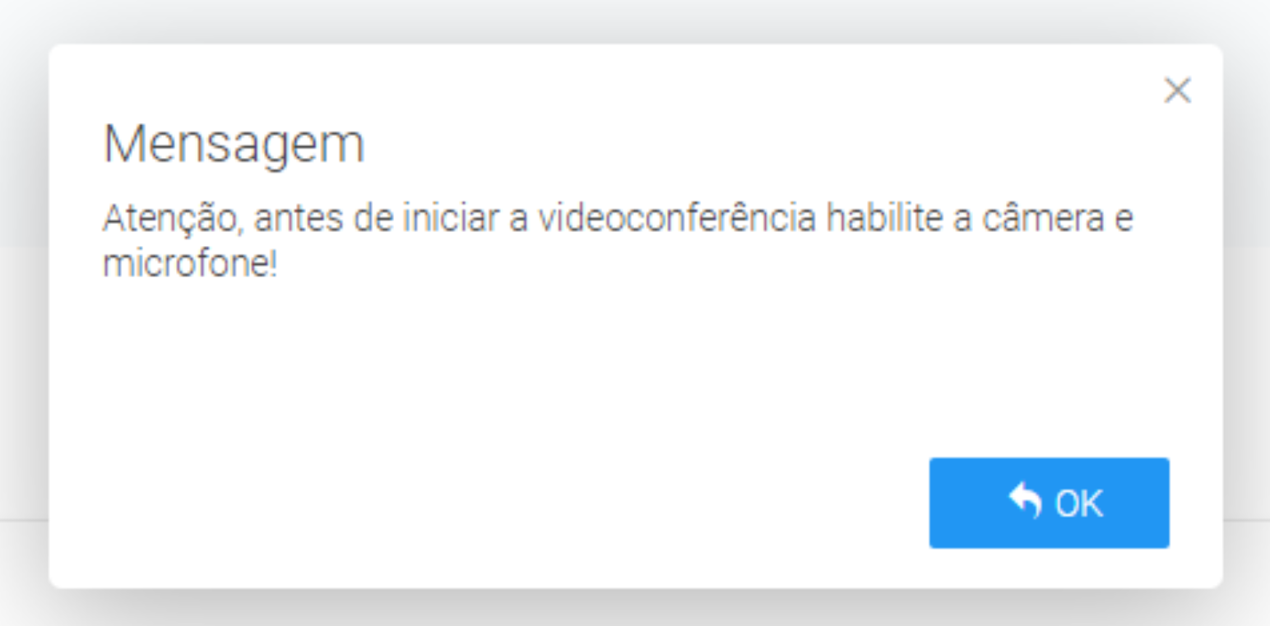Tap the curved back-arrow glyph on the blue button

1025,501
